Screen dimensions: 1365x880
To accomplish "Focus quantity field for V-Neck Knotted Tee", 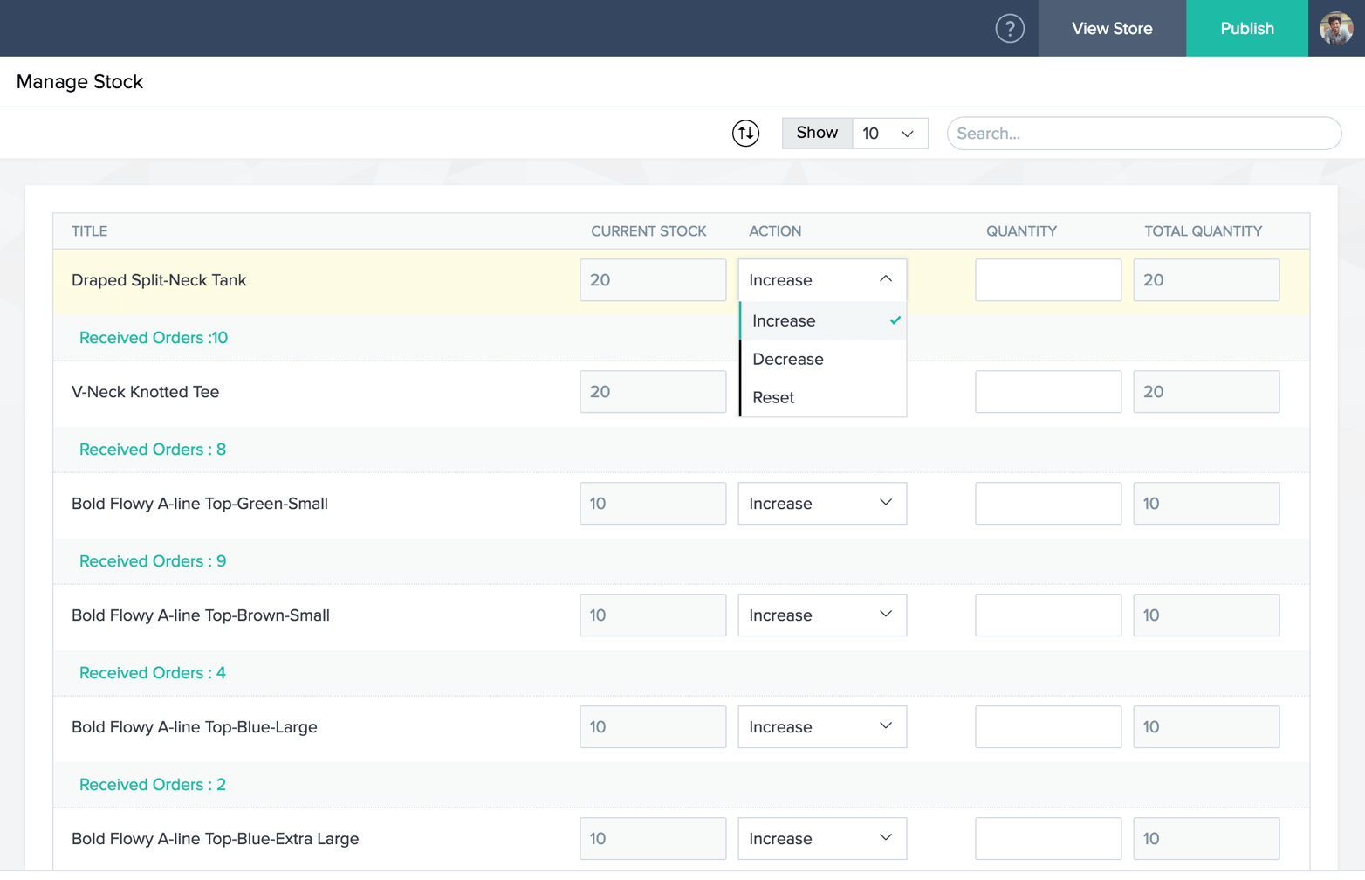I will [1047, 392].
